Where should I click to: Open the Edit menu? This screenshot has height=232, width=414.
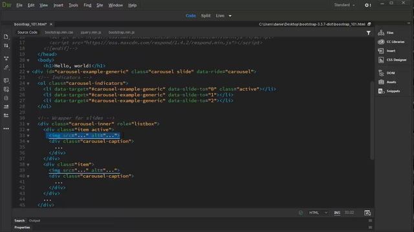point(31,5)
